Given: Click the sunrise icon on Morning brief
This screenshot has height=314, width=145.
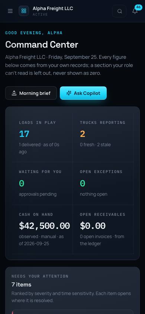Looking at the screenshot, I should pyautogui.click(x=14, y=93).
